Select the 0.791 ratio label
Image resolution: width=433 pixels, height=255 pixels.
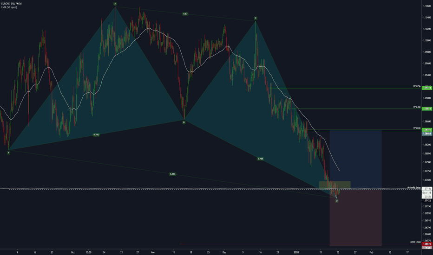click(x=96, y=134)
